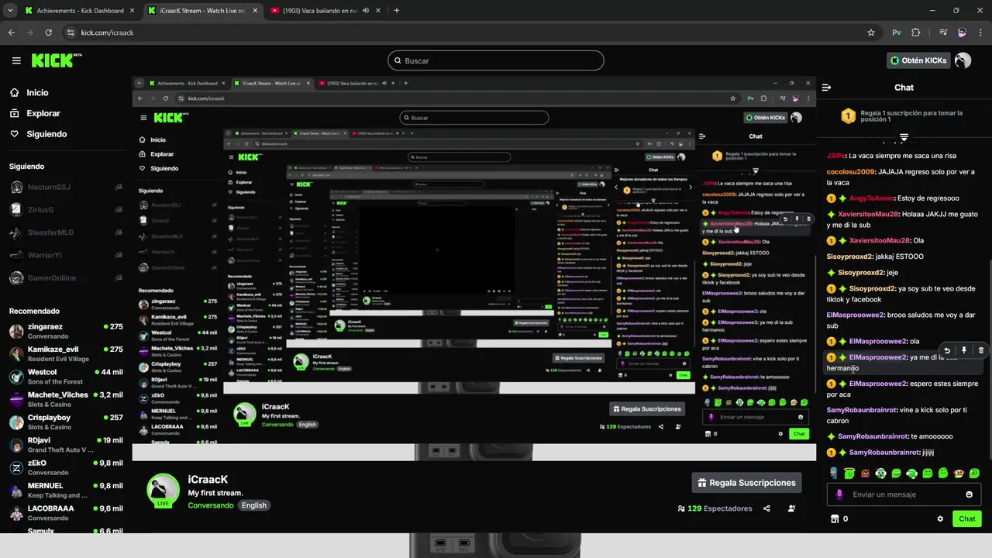Open followed channel ZiriusG
Screen dimensions: 992x558
click(66, 209)
